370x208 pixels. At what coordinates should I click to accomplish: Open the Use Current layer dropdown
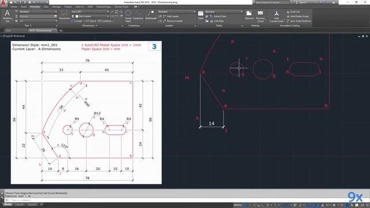click(x=92, y=16)
